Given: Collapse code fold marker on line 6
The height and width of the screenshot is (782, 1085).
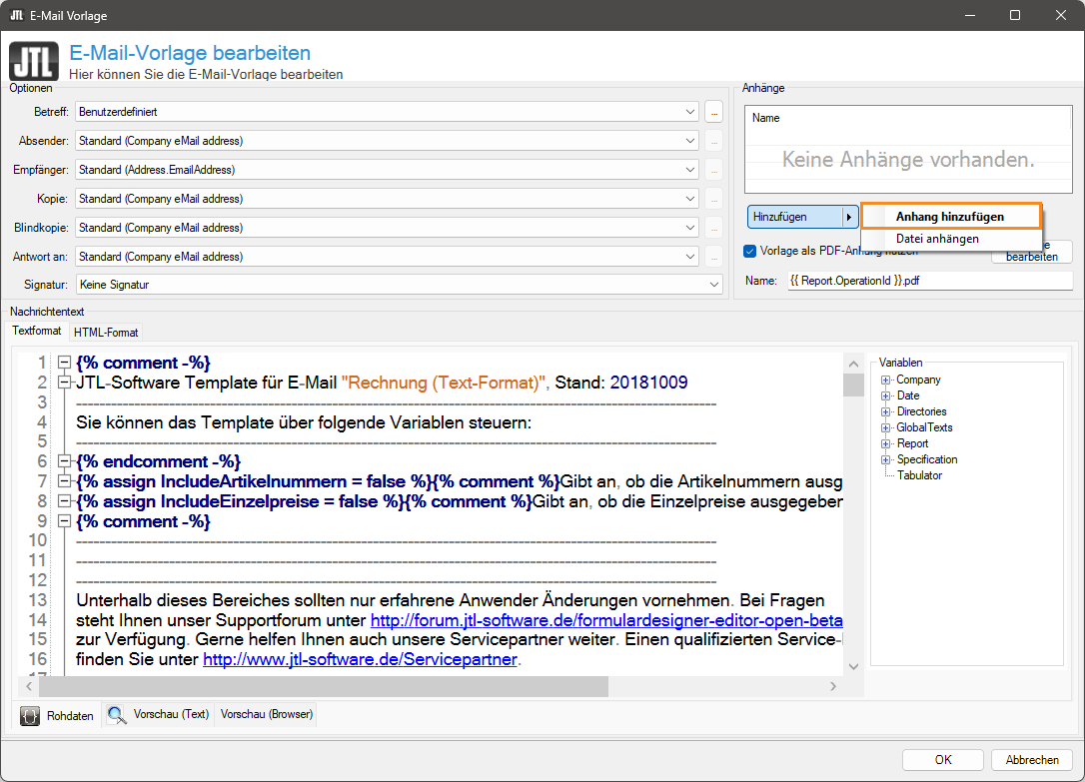Looking at the screenshot, I should pyautogui.click(x=65, y=461).
